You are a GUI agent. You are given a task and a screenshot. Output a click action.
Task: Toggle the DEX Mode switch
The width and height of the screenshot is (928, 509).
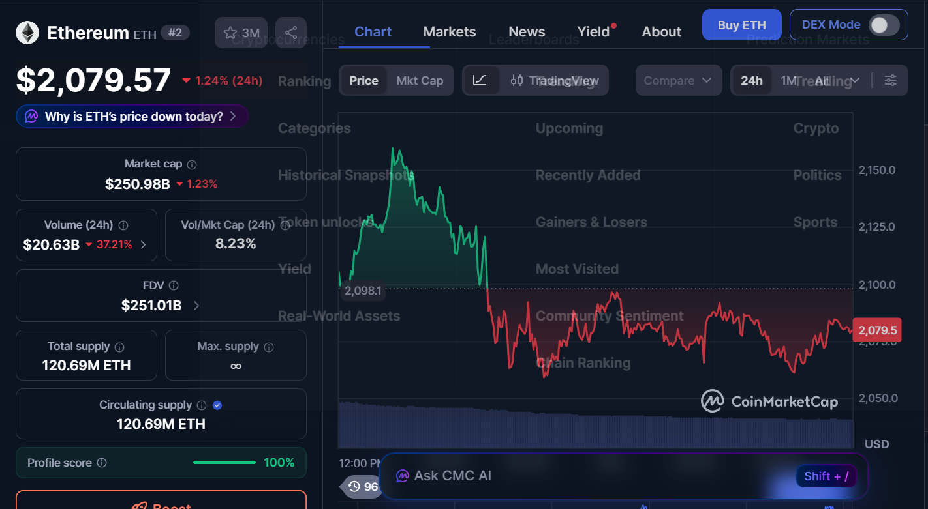pyautogui.click(x=884, y=25)
